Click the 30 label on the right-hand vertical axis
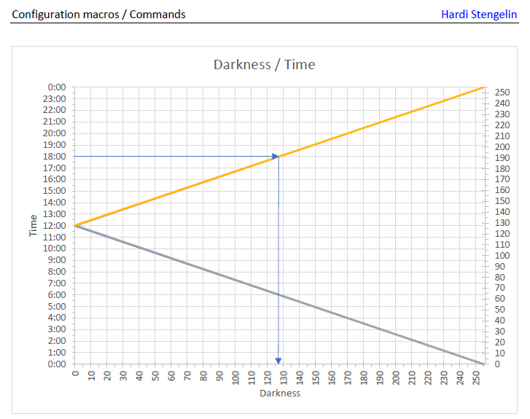The width and height of the screenshot is (530, 419). pos(500,332)
